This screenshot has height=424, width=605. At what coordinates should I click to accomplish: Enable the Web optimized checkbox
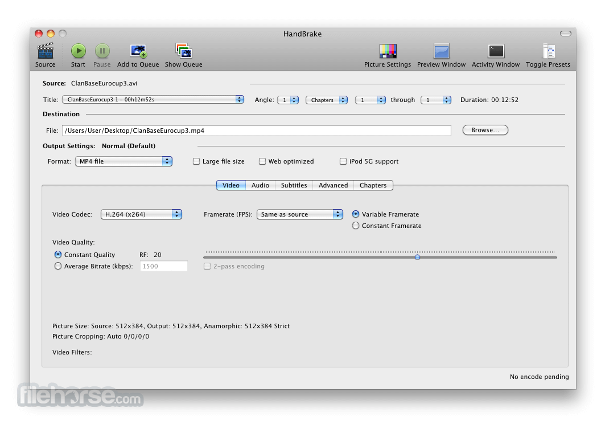pos(262,161)
